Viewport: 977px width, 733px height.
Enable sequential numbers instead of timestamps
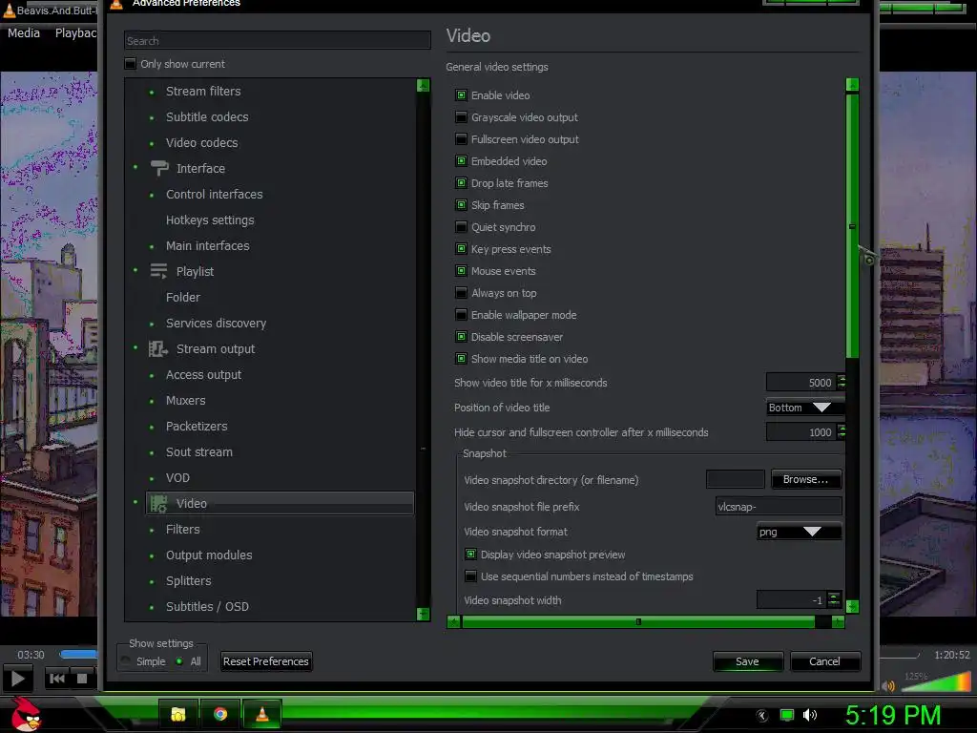pos(470,576)
